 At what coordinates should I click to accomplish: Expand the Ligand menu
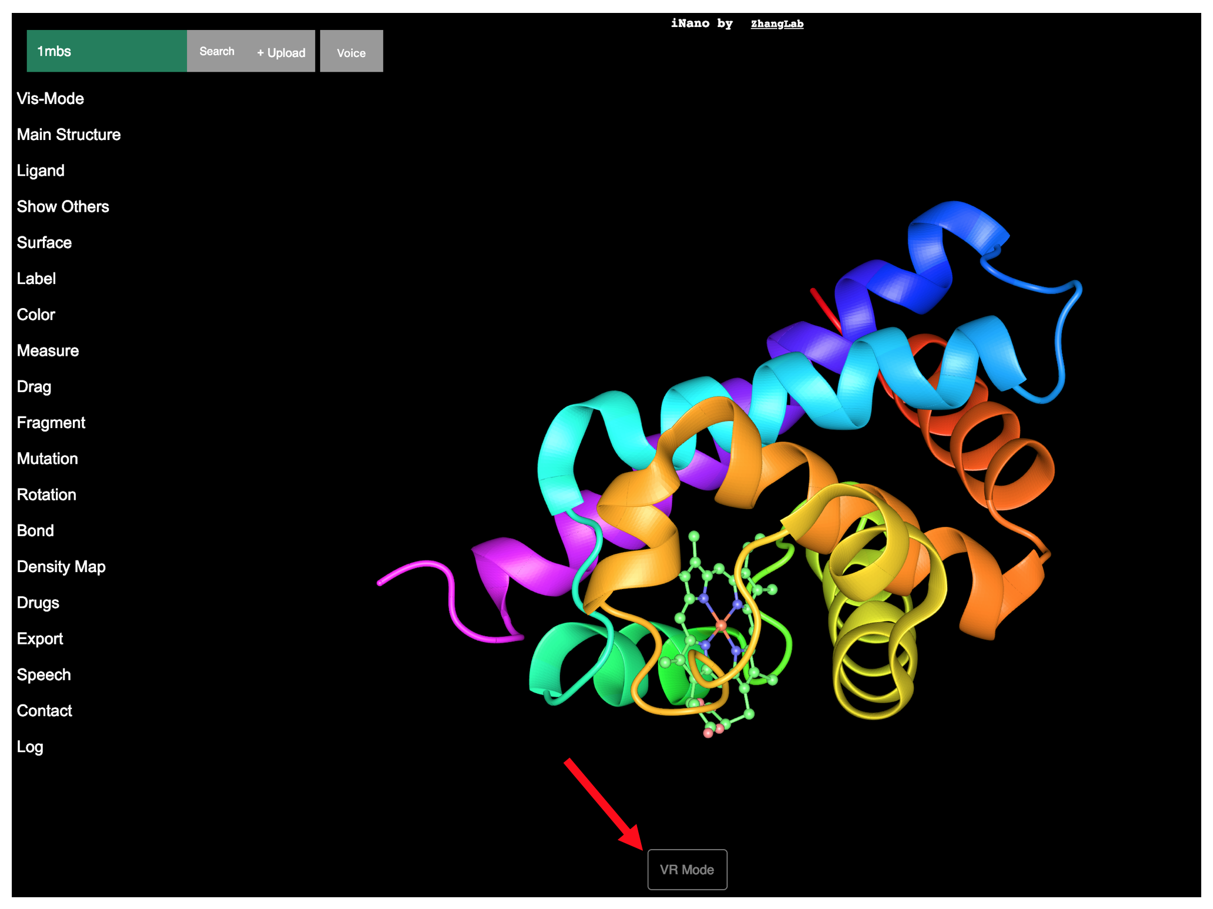40,171
